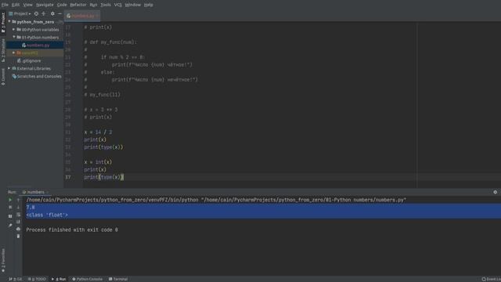
Task: Click the Stop process icon in Run panel
Action: click(x=10, y=208)
